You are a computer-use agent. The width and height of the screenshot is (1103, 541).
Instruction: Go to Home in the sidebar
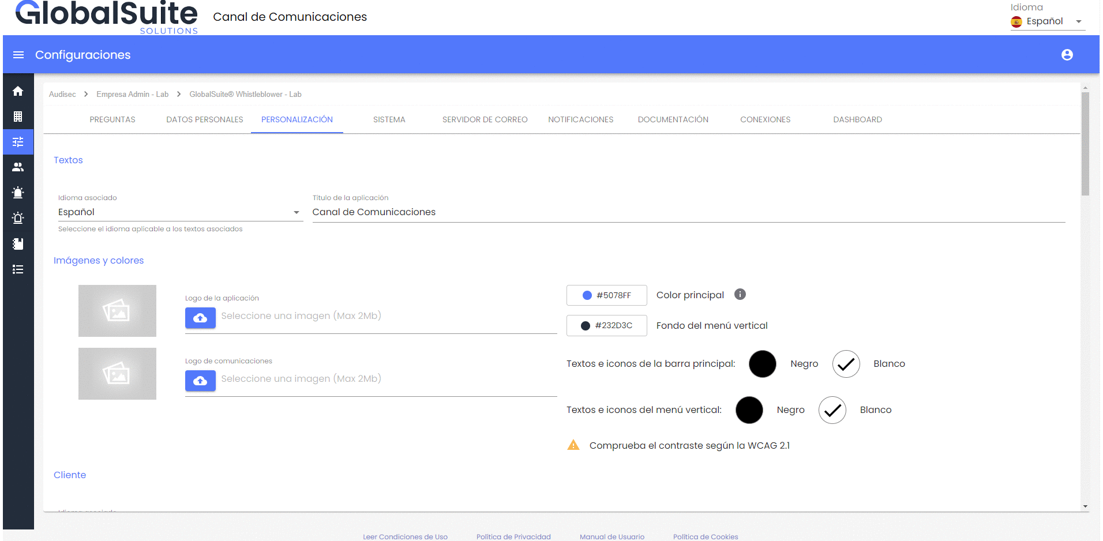[x=18, y=91]
